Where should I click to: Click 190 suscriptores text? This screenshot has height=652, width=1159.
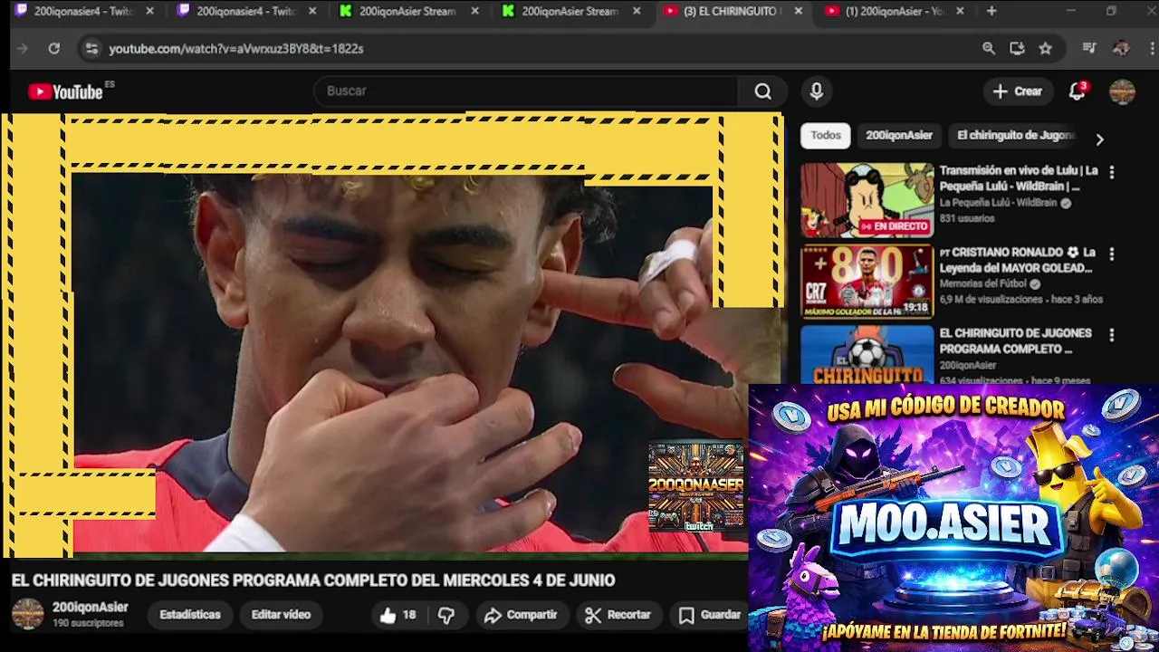[x=88, y=624]
